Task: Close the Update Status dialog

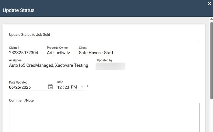Action: [209, 4]
